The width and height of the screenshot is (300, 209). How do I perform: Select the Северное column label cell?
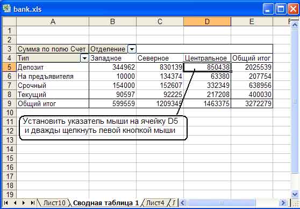[160, 58]
